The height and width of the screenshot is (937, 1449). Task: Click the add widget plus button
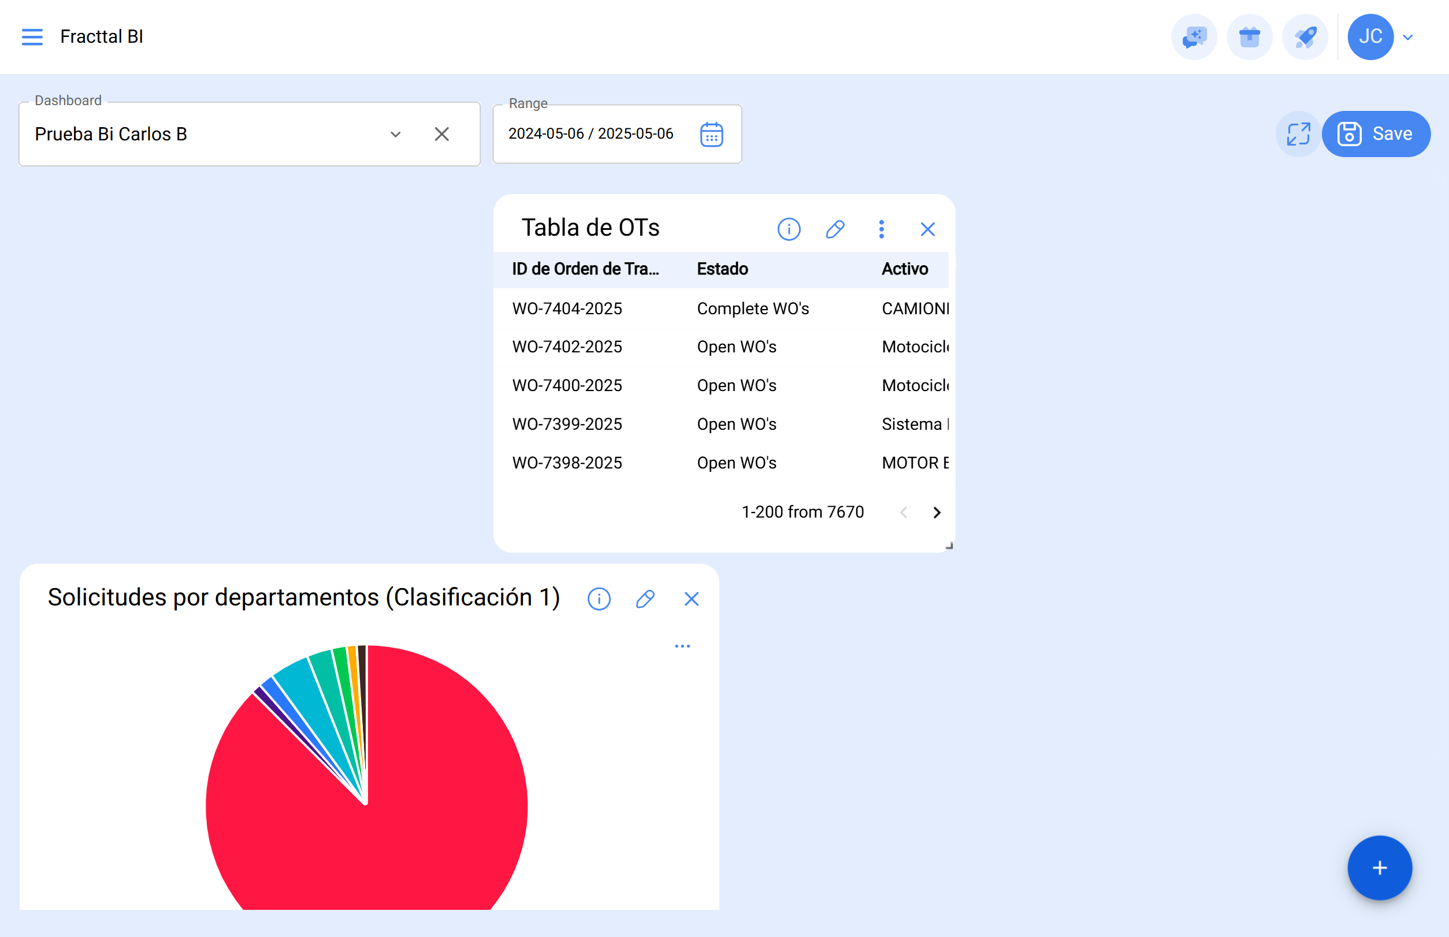[1379, 868]
